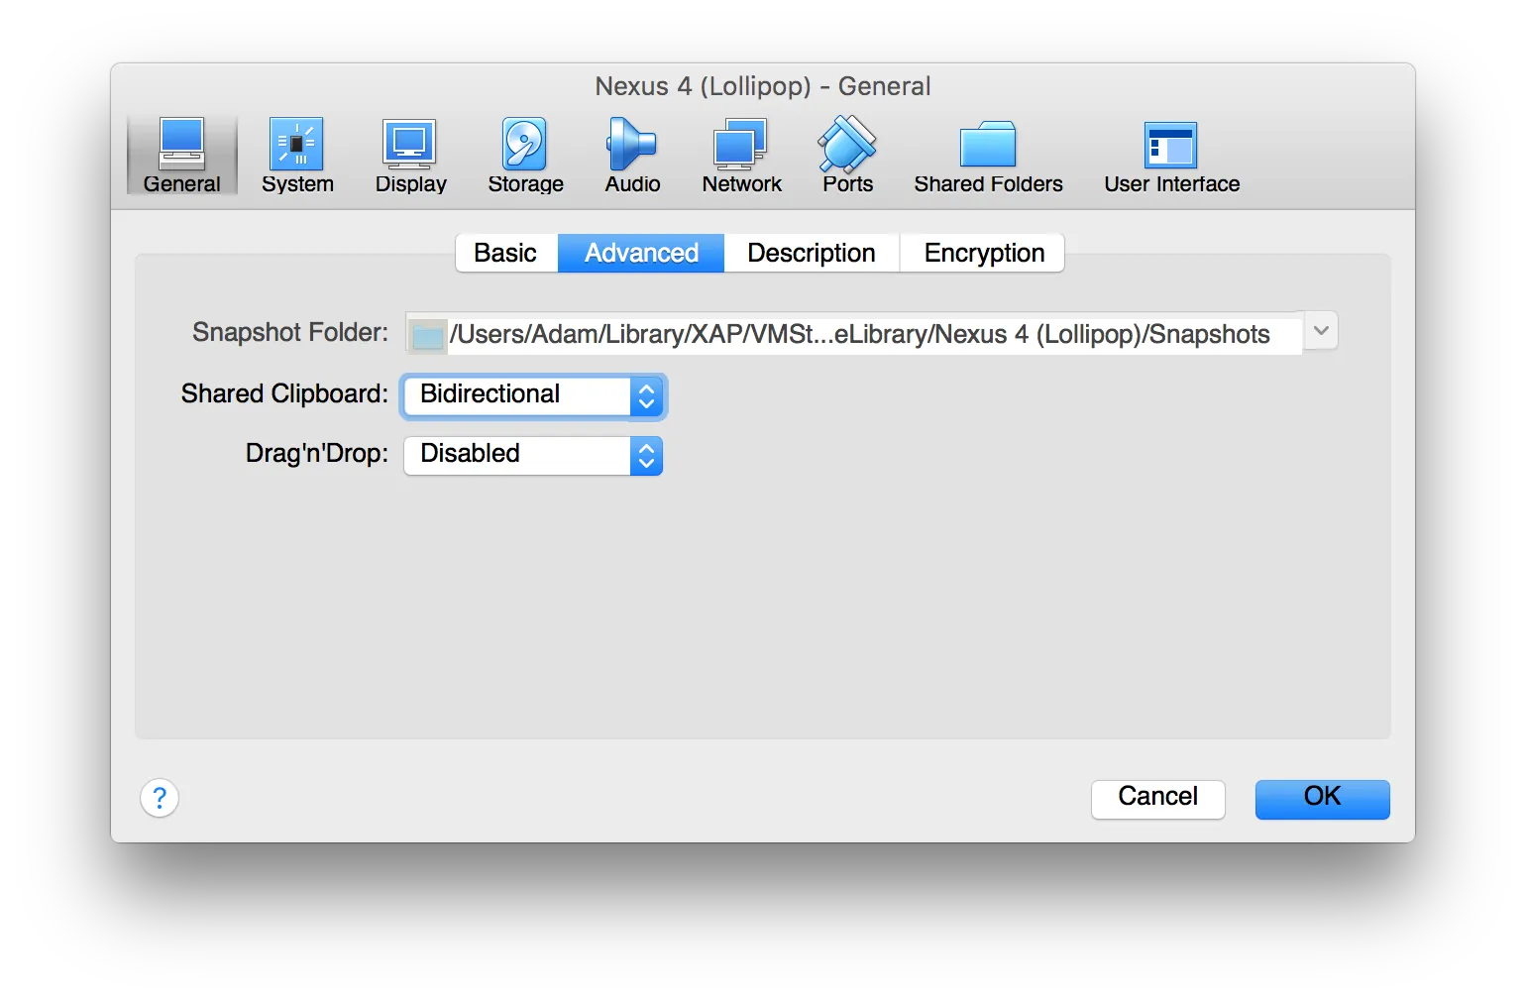This screenshot has width=1526, height=1001.
Task: Click the Cancel button
Action: point(1157,798)
